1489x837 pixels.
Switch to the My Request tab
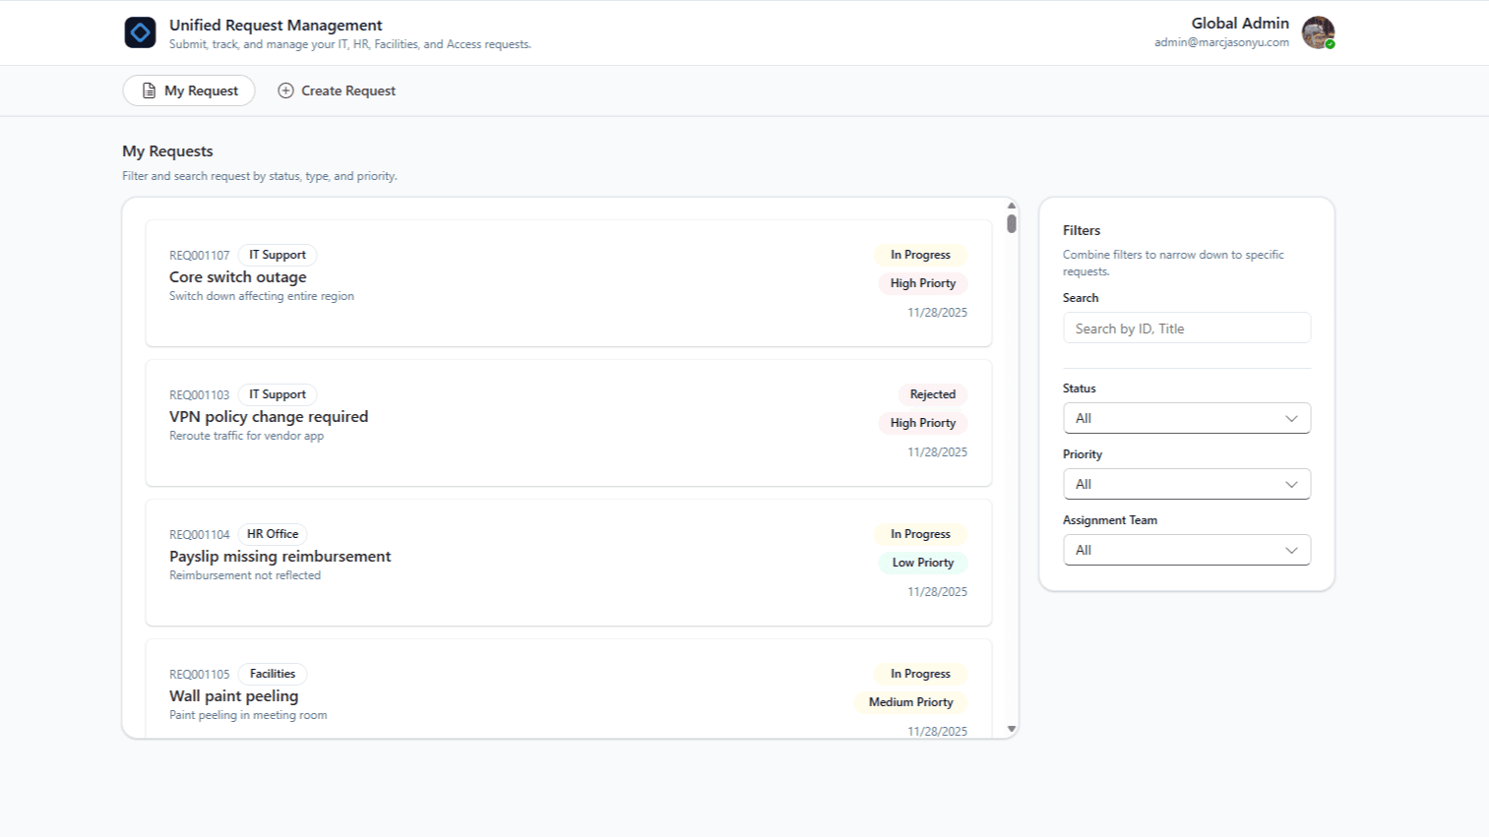pos(188,90)
